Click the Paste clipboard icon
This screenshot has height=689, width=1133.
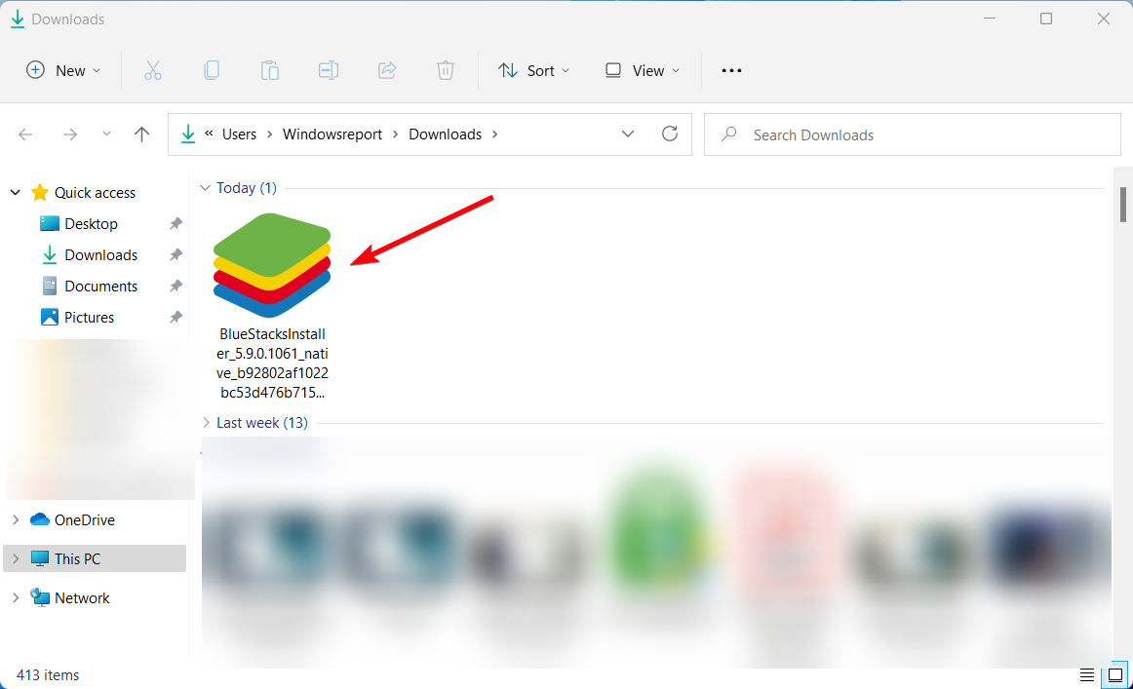[270, 70]
